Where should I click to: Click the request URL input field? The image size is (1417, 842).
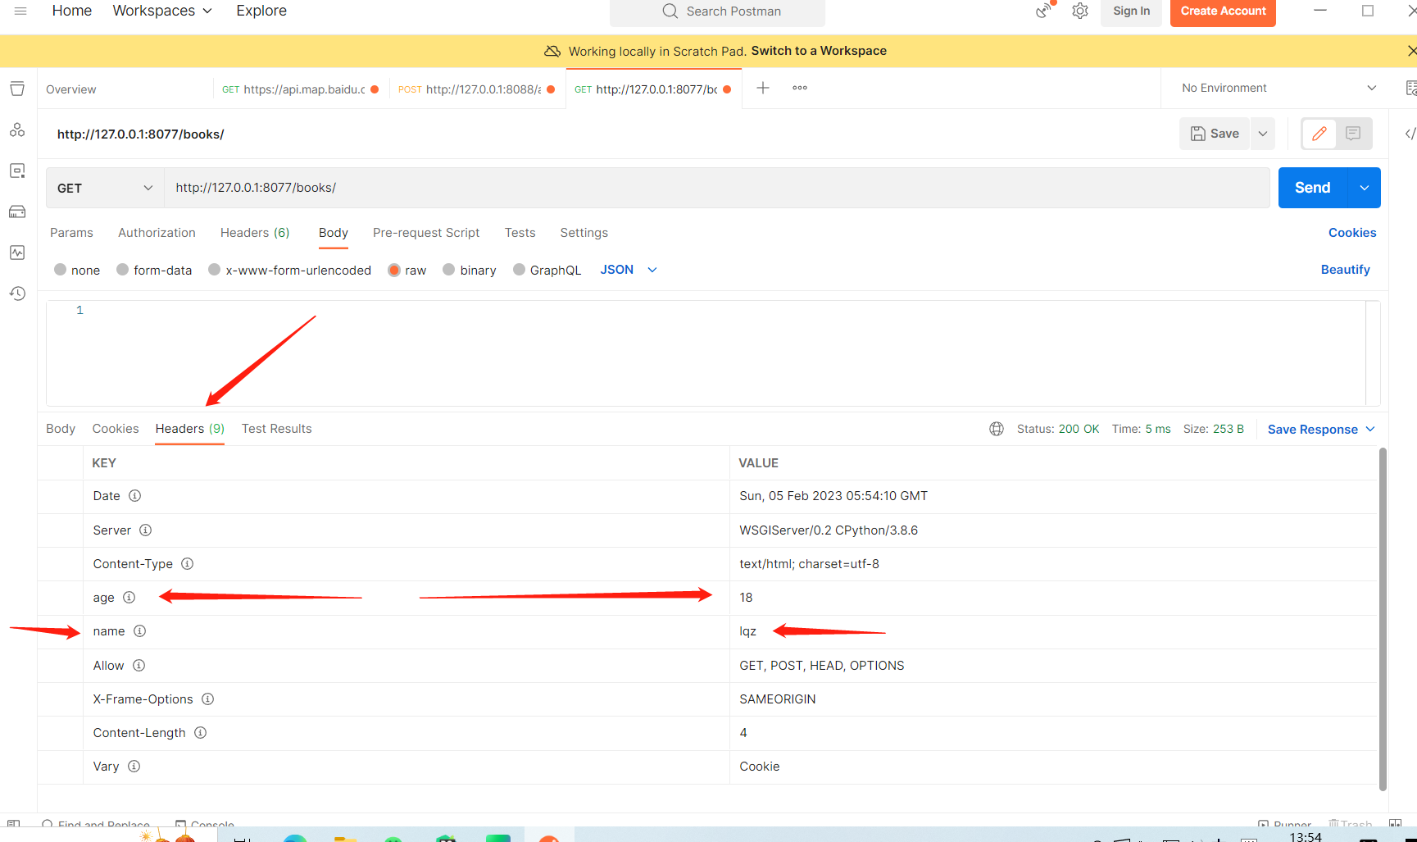716,188
